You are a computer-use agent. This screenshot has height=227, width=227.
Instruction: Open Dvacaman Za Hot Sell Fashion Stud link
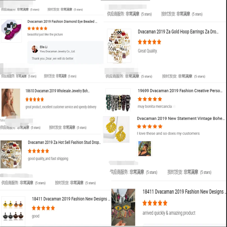(64, 143)
